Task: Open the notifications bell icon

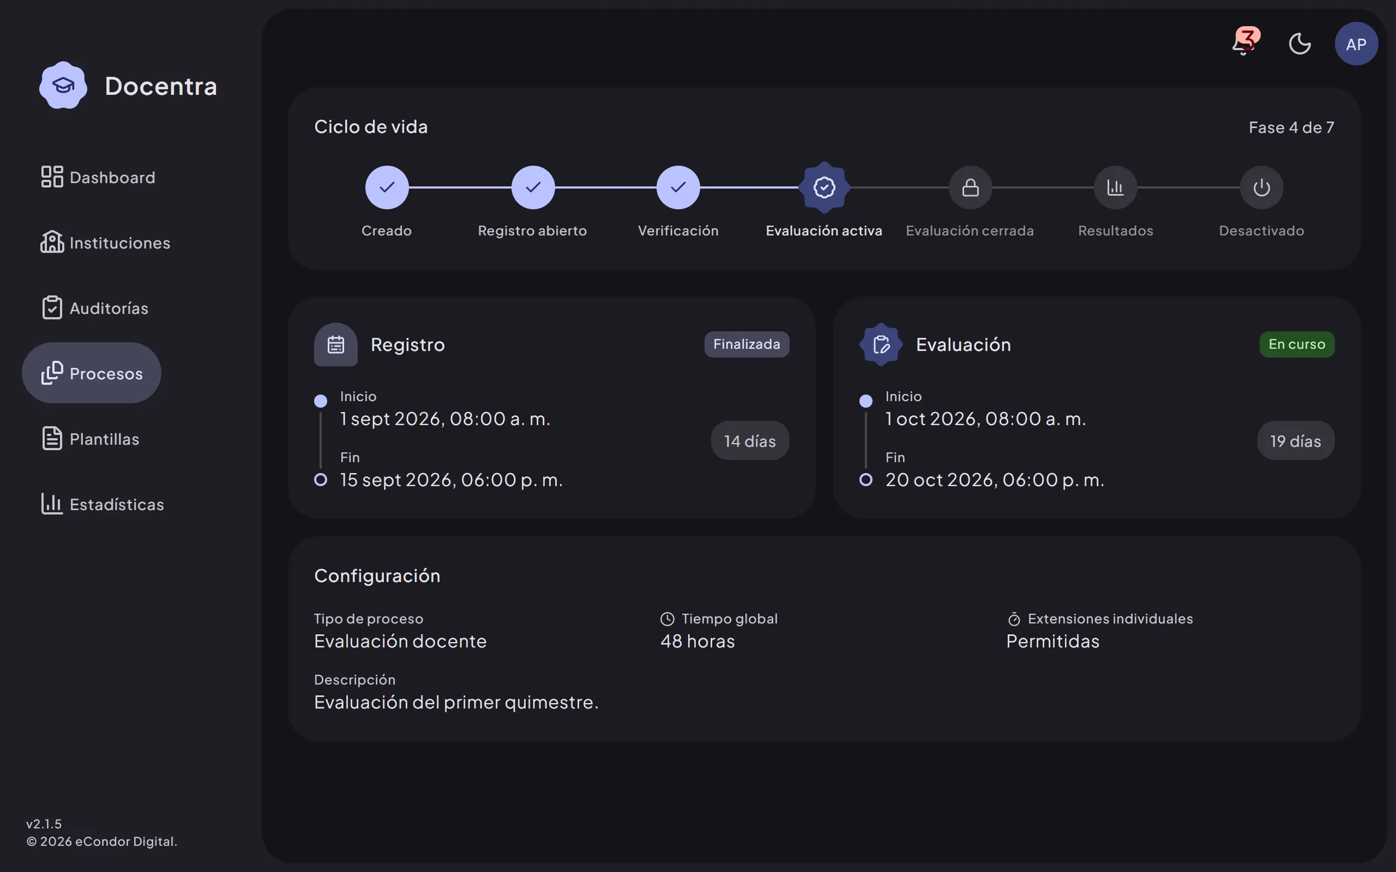Action: pyautogui.click(x=1244, y=43)
